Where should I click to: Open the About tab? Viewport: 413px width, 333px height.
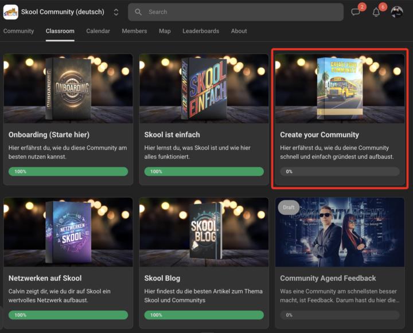coord(239,31)
